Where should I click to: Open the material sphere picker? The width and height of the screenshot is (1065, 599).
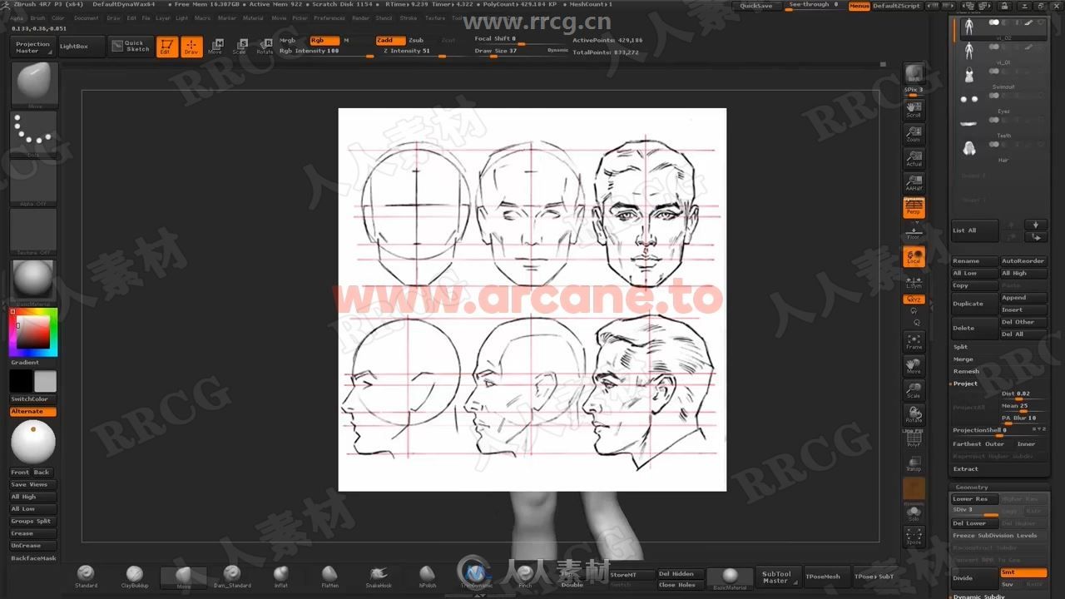34,282
